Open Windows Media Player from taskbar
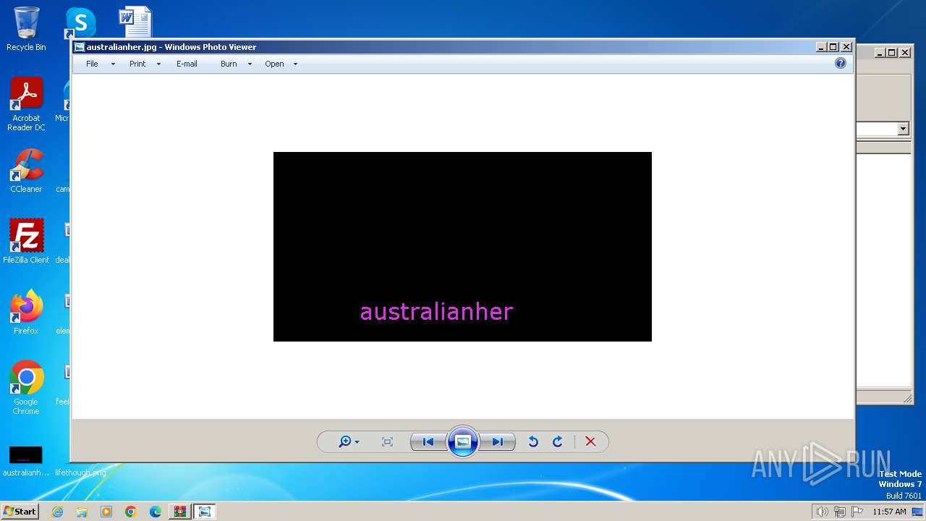Image resolution: width=926 pixels, height=521 pixels. 106,512
